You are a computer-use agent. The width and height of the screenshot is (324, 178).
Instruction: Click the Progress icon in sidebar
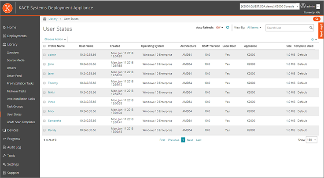tap(4, 139)
